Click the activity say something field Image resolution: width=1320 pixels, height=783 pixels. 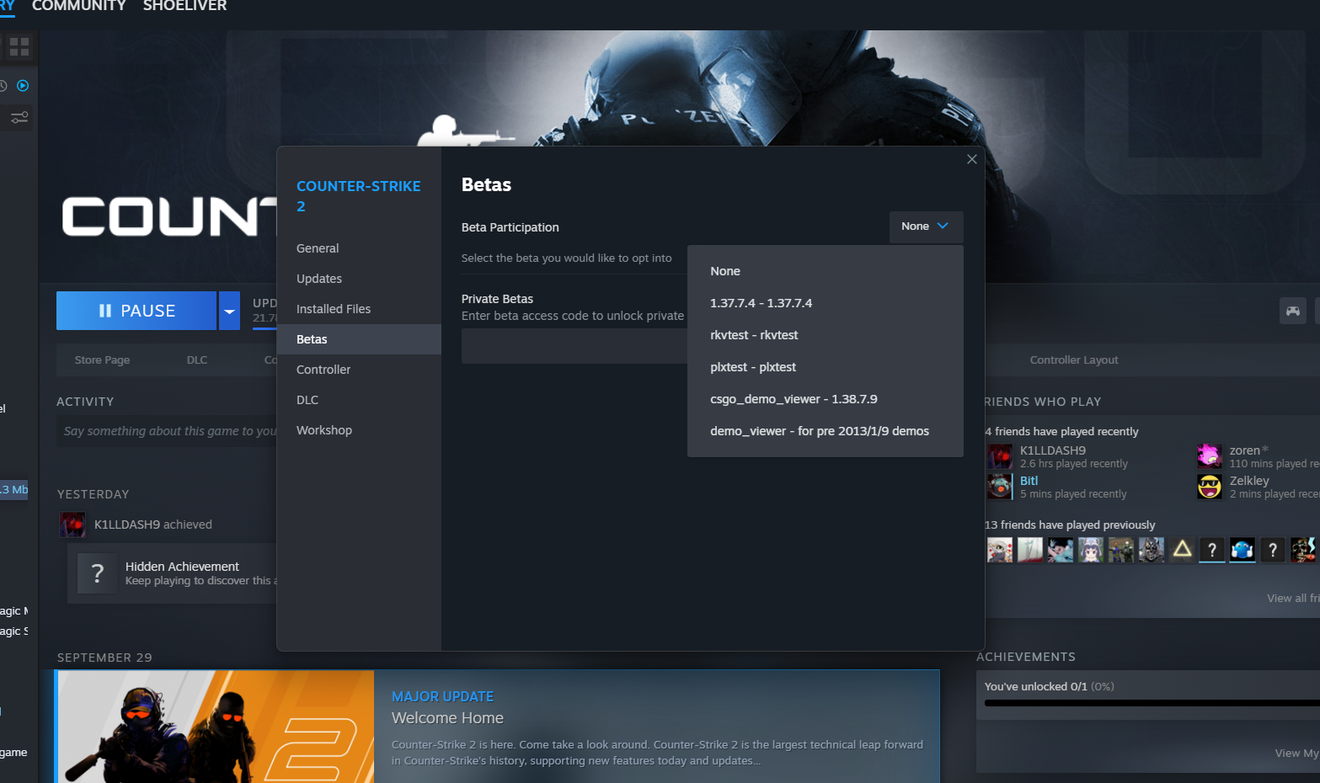tap(168, 431)
